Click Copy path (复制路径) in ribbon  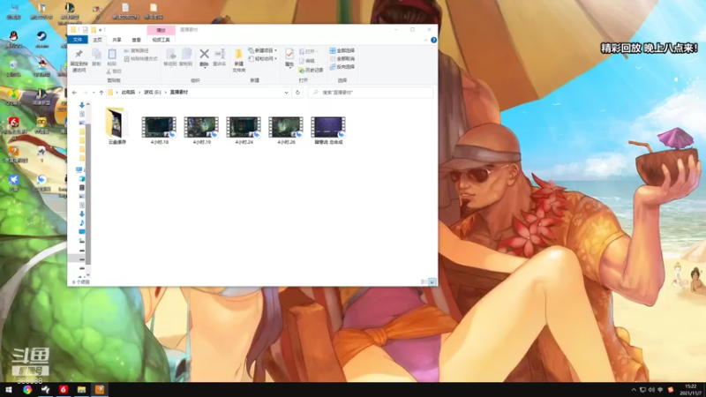click(x=137, y=51)
